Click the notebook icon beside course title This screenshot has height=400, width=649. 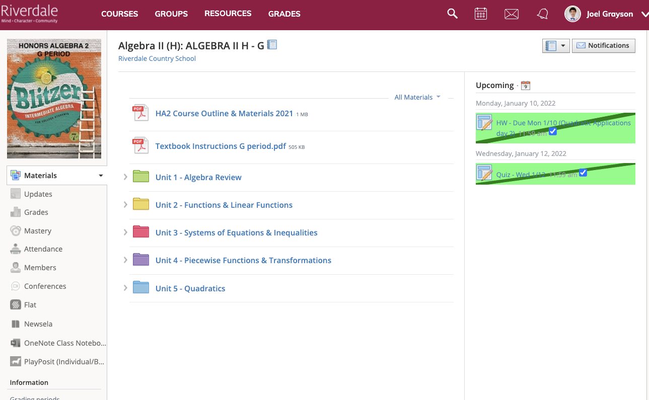[272, 45]
